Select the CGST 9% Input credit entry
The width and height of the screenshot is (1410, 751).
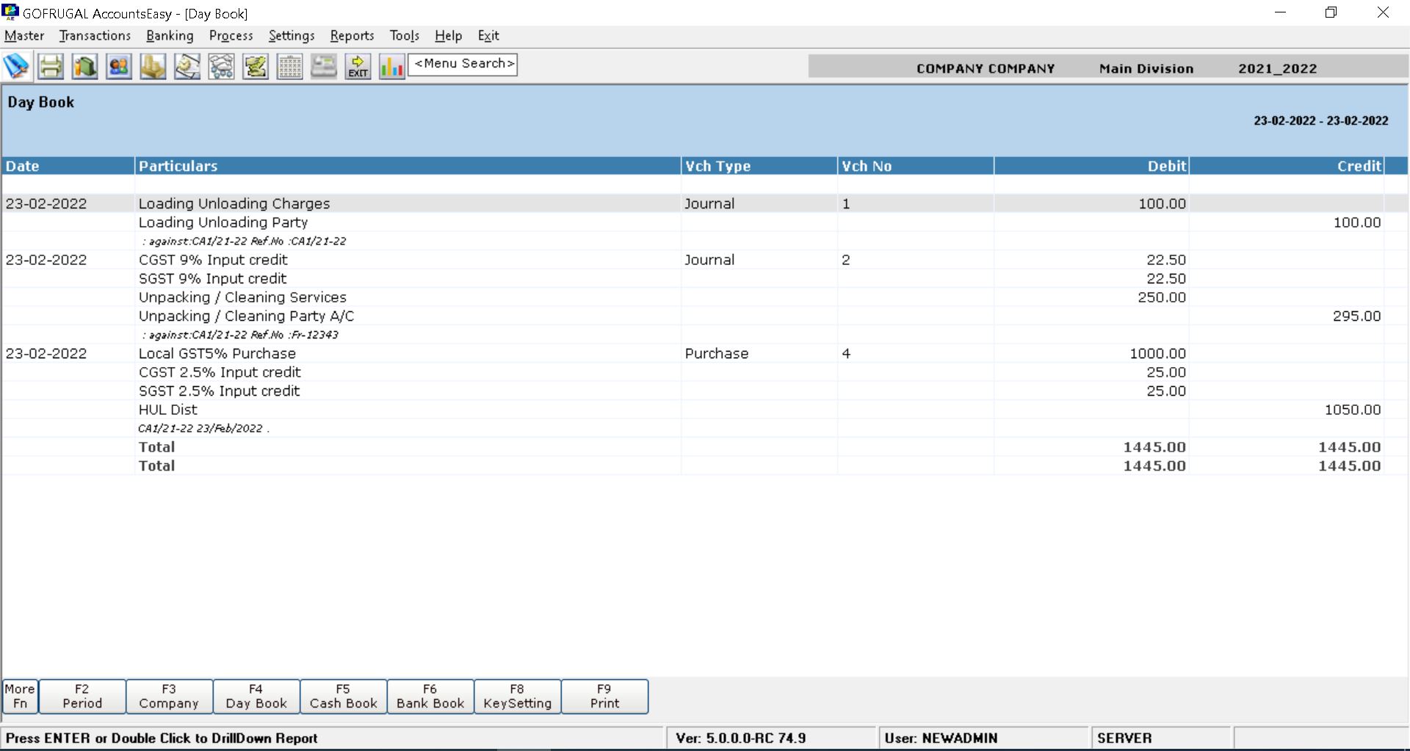[x=213, y=260]
